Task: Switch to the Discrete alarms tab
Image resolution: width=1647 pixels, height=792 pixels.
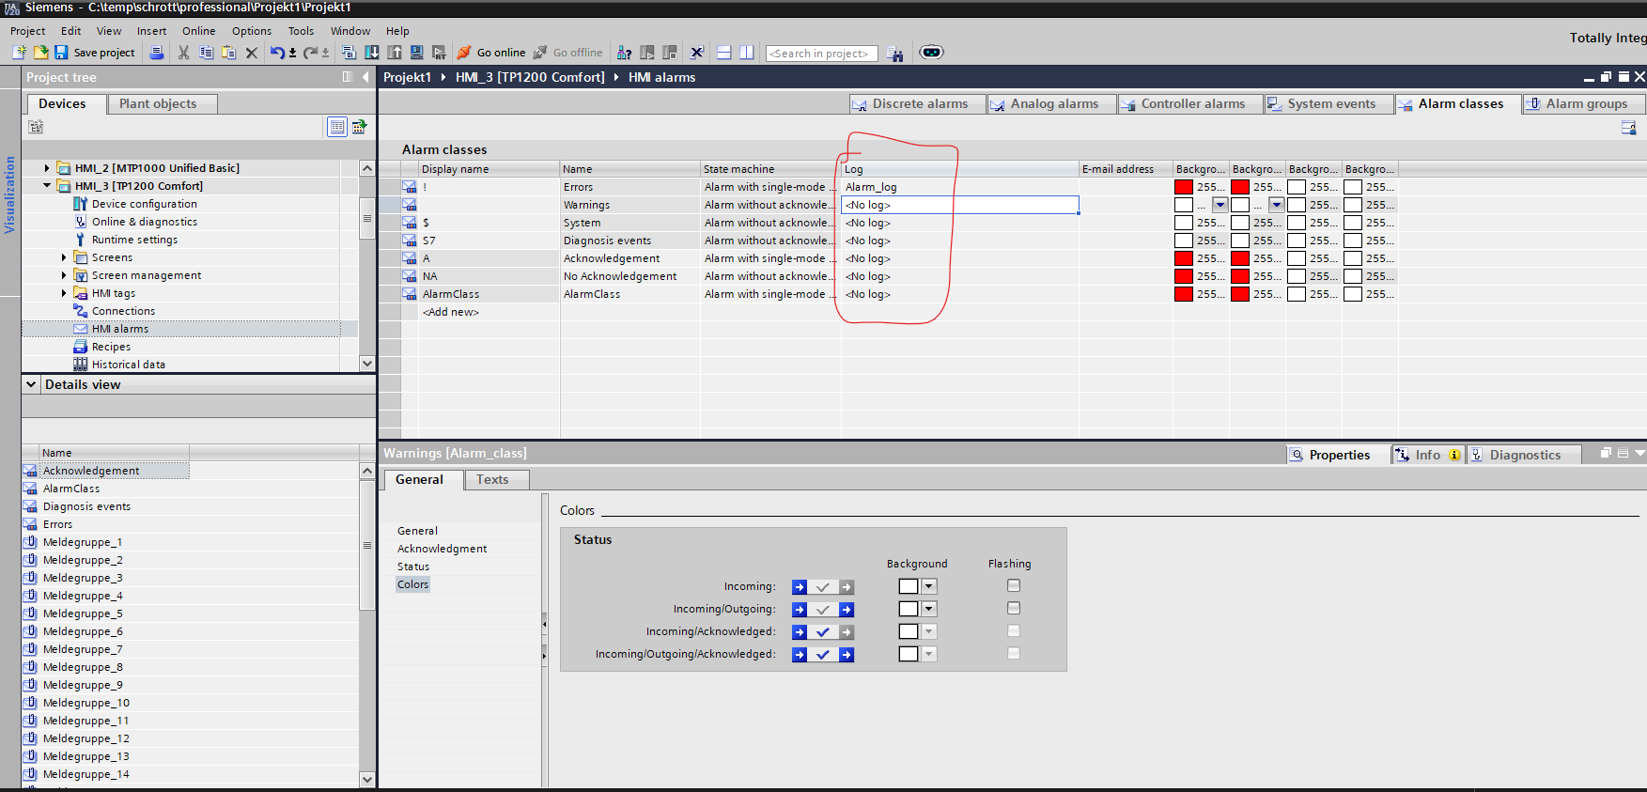Action: 910,103
